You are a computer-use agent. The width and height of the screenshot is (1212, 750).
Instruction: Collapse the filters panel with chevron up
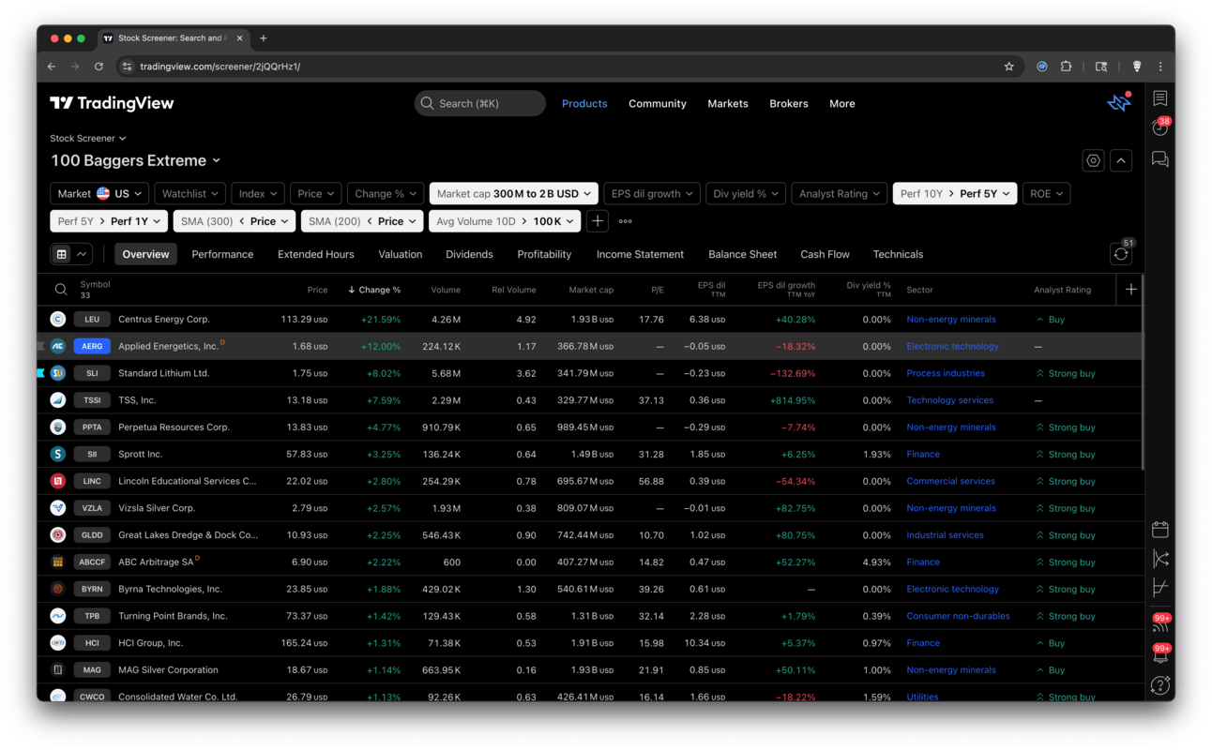coord(1121,161)
